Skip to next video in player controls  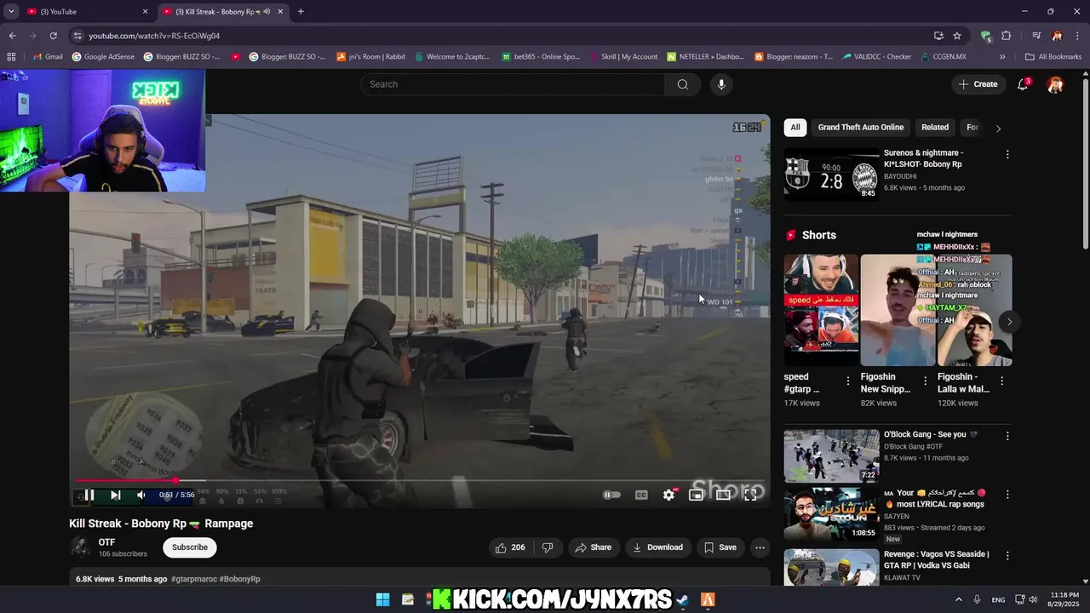pyautogui.click(x=115, y=495)
